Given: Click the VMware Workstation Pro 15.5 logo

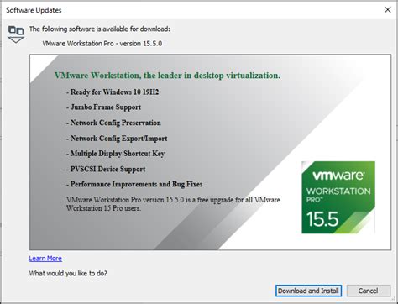Looking at the screenshot, I should tap(338, 197).
